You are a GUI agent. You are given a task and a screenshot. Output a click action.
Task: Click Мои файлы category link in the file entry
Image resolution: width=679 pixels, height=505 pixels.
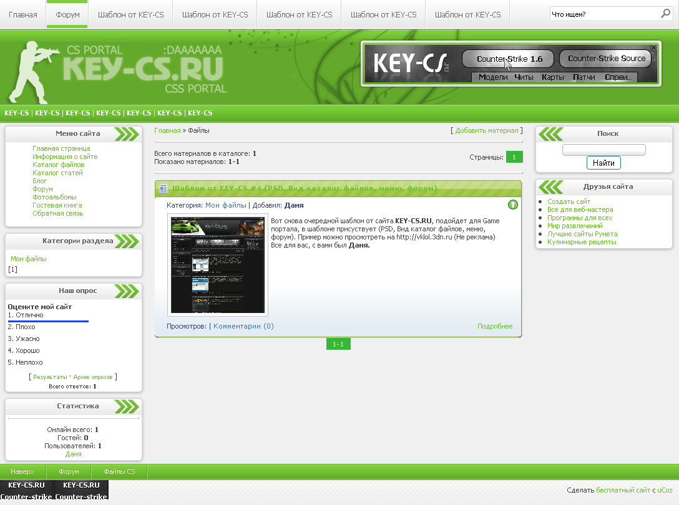226,205
